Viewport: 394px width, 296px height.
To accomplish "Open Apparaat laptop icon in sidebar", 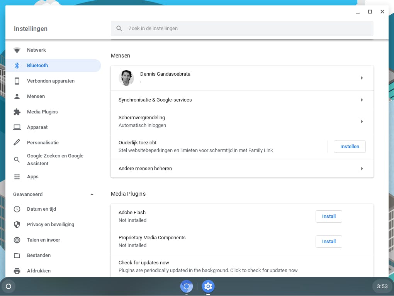I will point(17,127).
